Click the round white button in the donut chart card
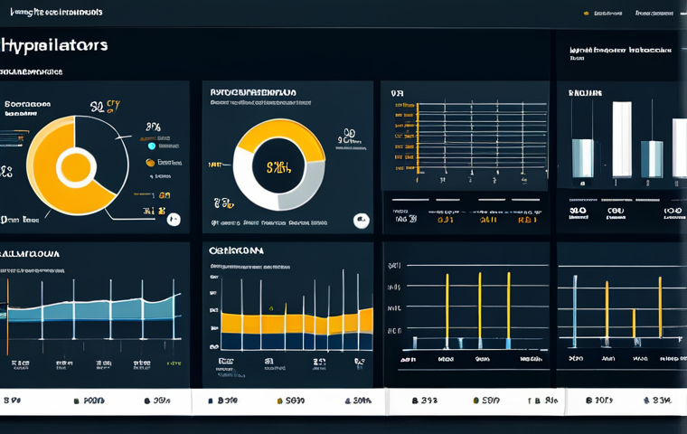Screen dimensions: 687x434 [362, 221]
